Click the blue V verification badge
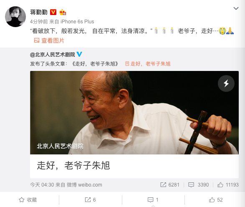 tap(79, 54)
